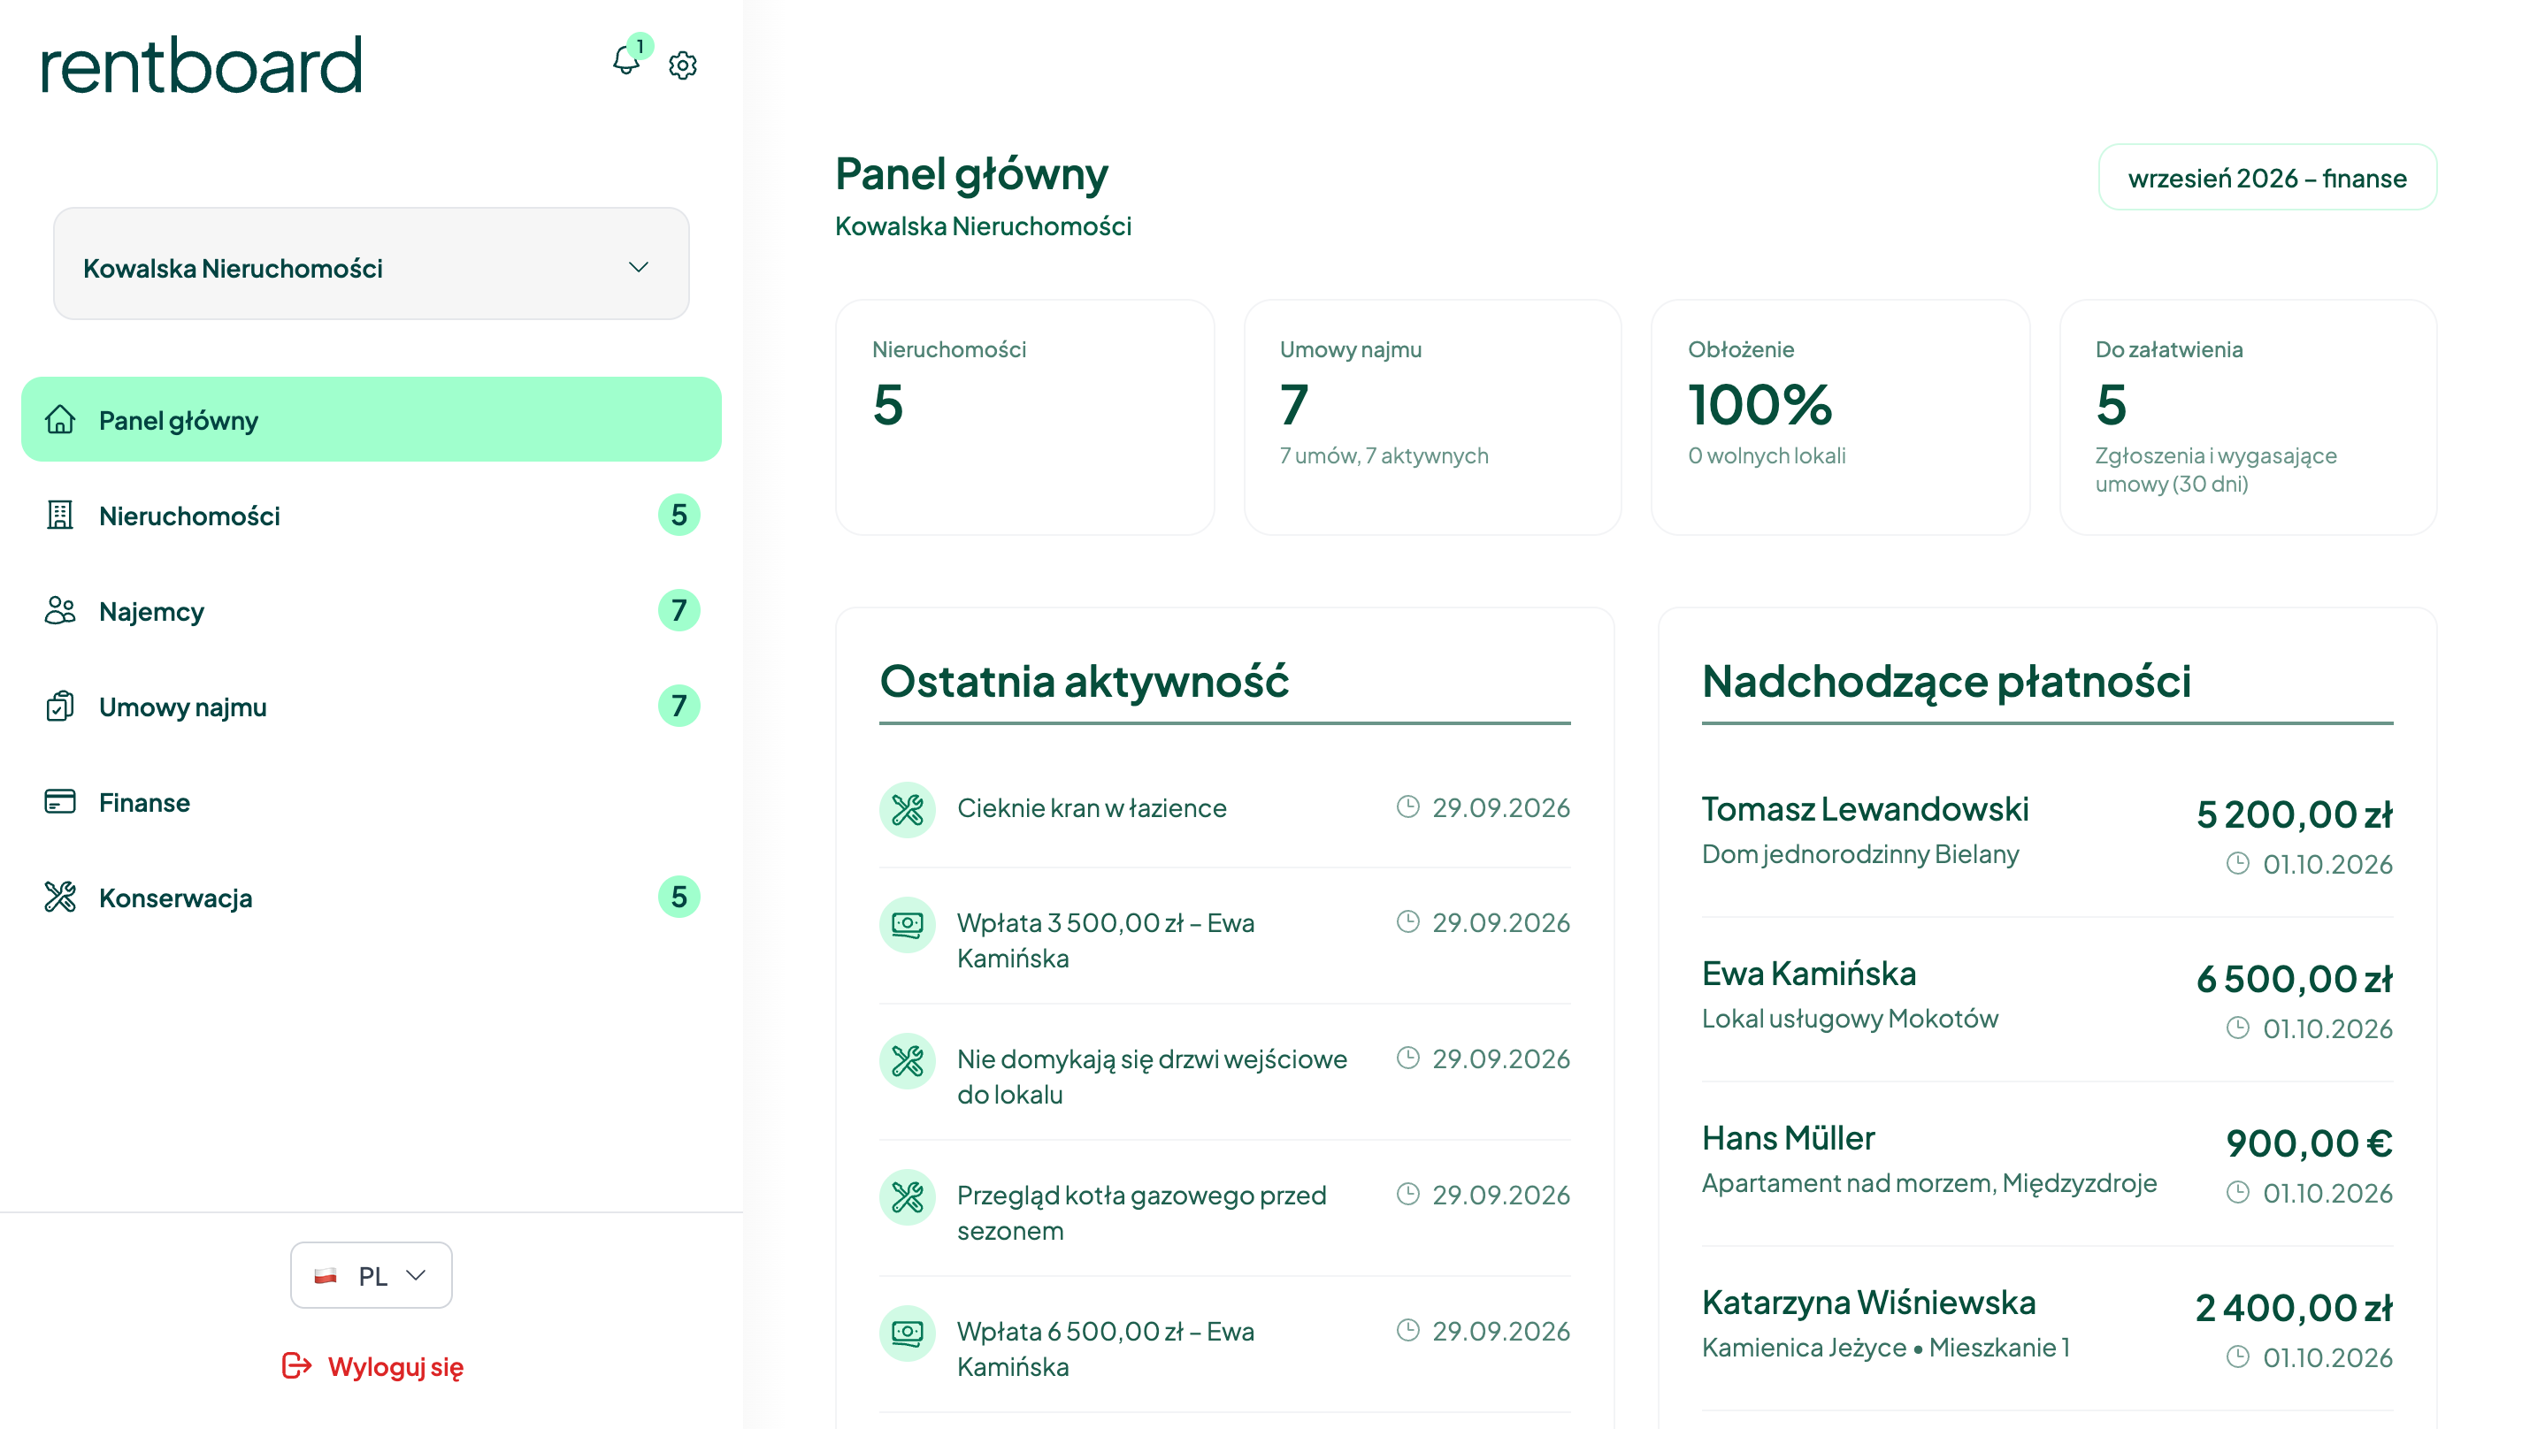The image size is (2530, 1429).
Task: Click Kamienica Jeżyce • Mieszkanie 1 text
Action: [x=1886, y=1348]
